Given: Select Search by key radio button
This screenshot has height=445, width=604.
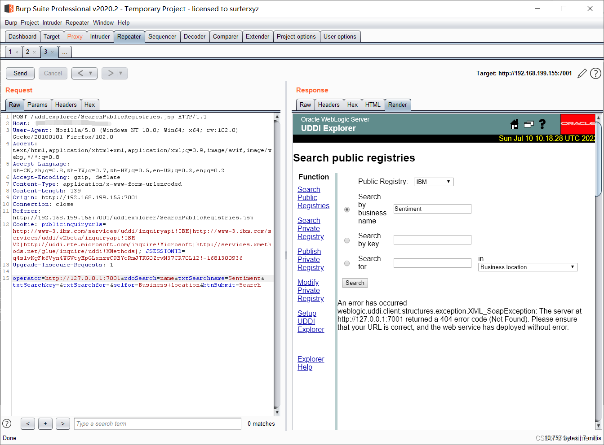Looking at the screenshot, I should (x=347, y=240).
